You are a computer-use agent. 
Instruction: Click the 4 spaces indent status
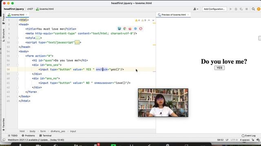pos(245,140)
